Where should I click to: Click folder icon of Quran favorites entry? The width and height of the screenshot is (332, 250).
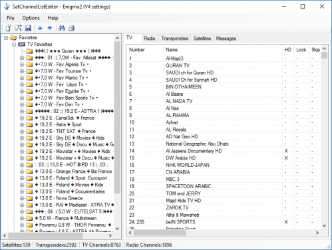[x=29, y=51]
